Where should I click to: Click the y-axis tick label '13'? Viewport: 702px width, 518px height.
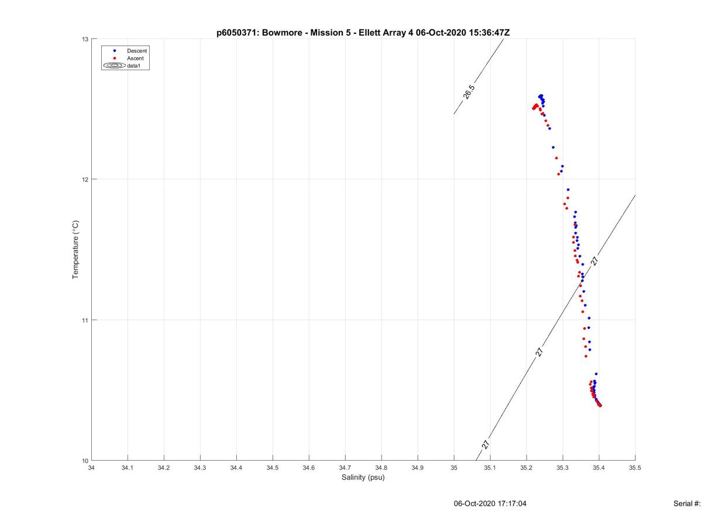[85, 39]
